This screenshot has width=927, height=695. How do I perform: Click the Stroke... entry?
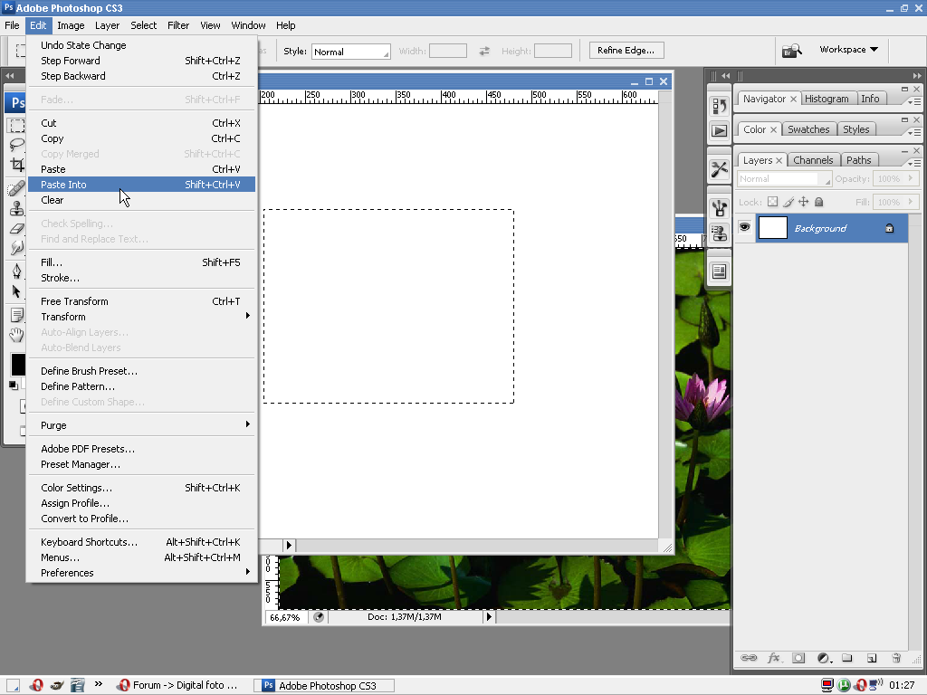(x=141, y=278)
